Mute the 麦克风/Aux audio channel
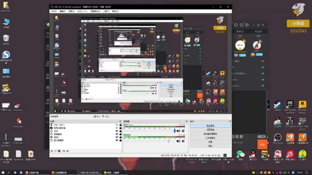The width and height of the screenshot is (312, 175). click(x=178, y=131)
